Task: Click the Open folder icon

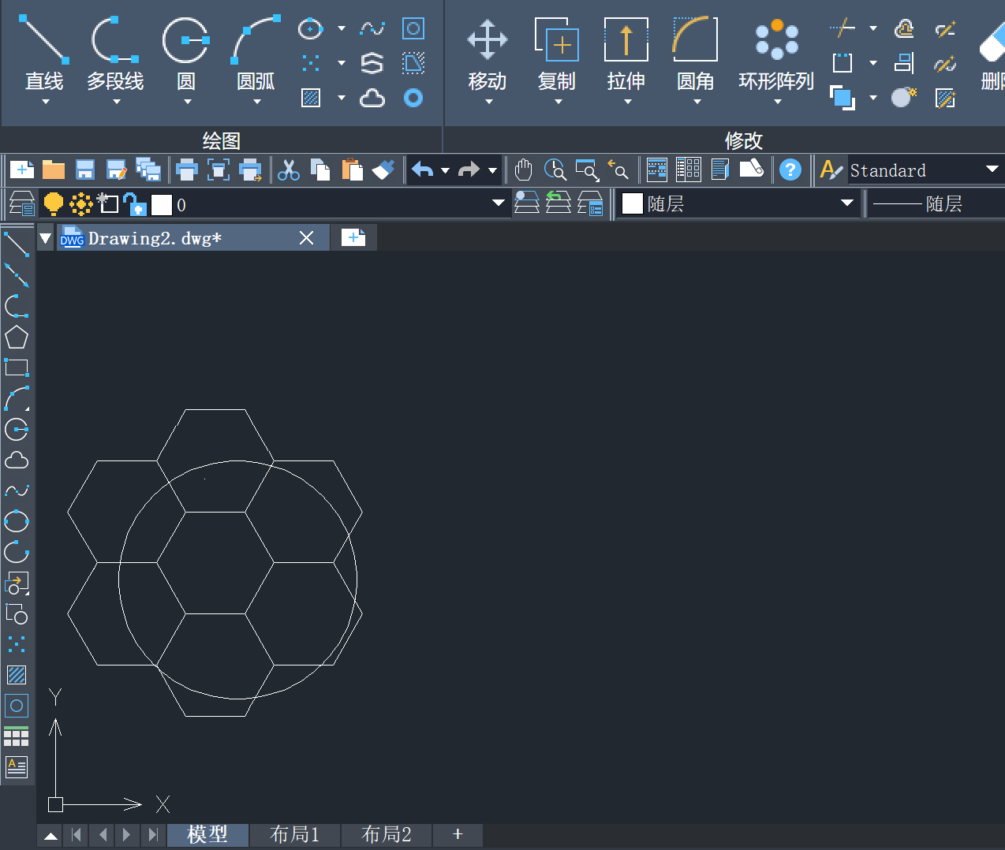Action: (54, 170)
